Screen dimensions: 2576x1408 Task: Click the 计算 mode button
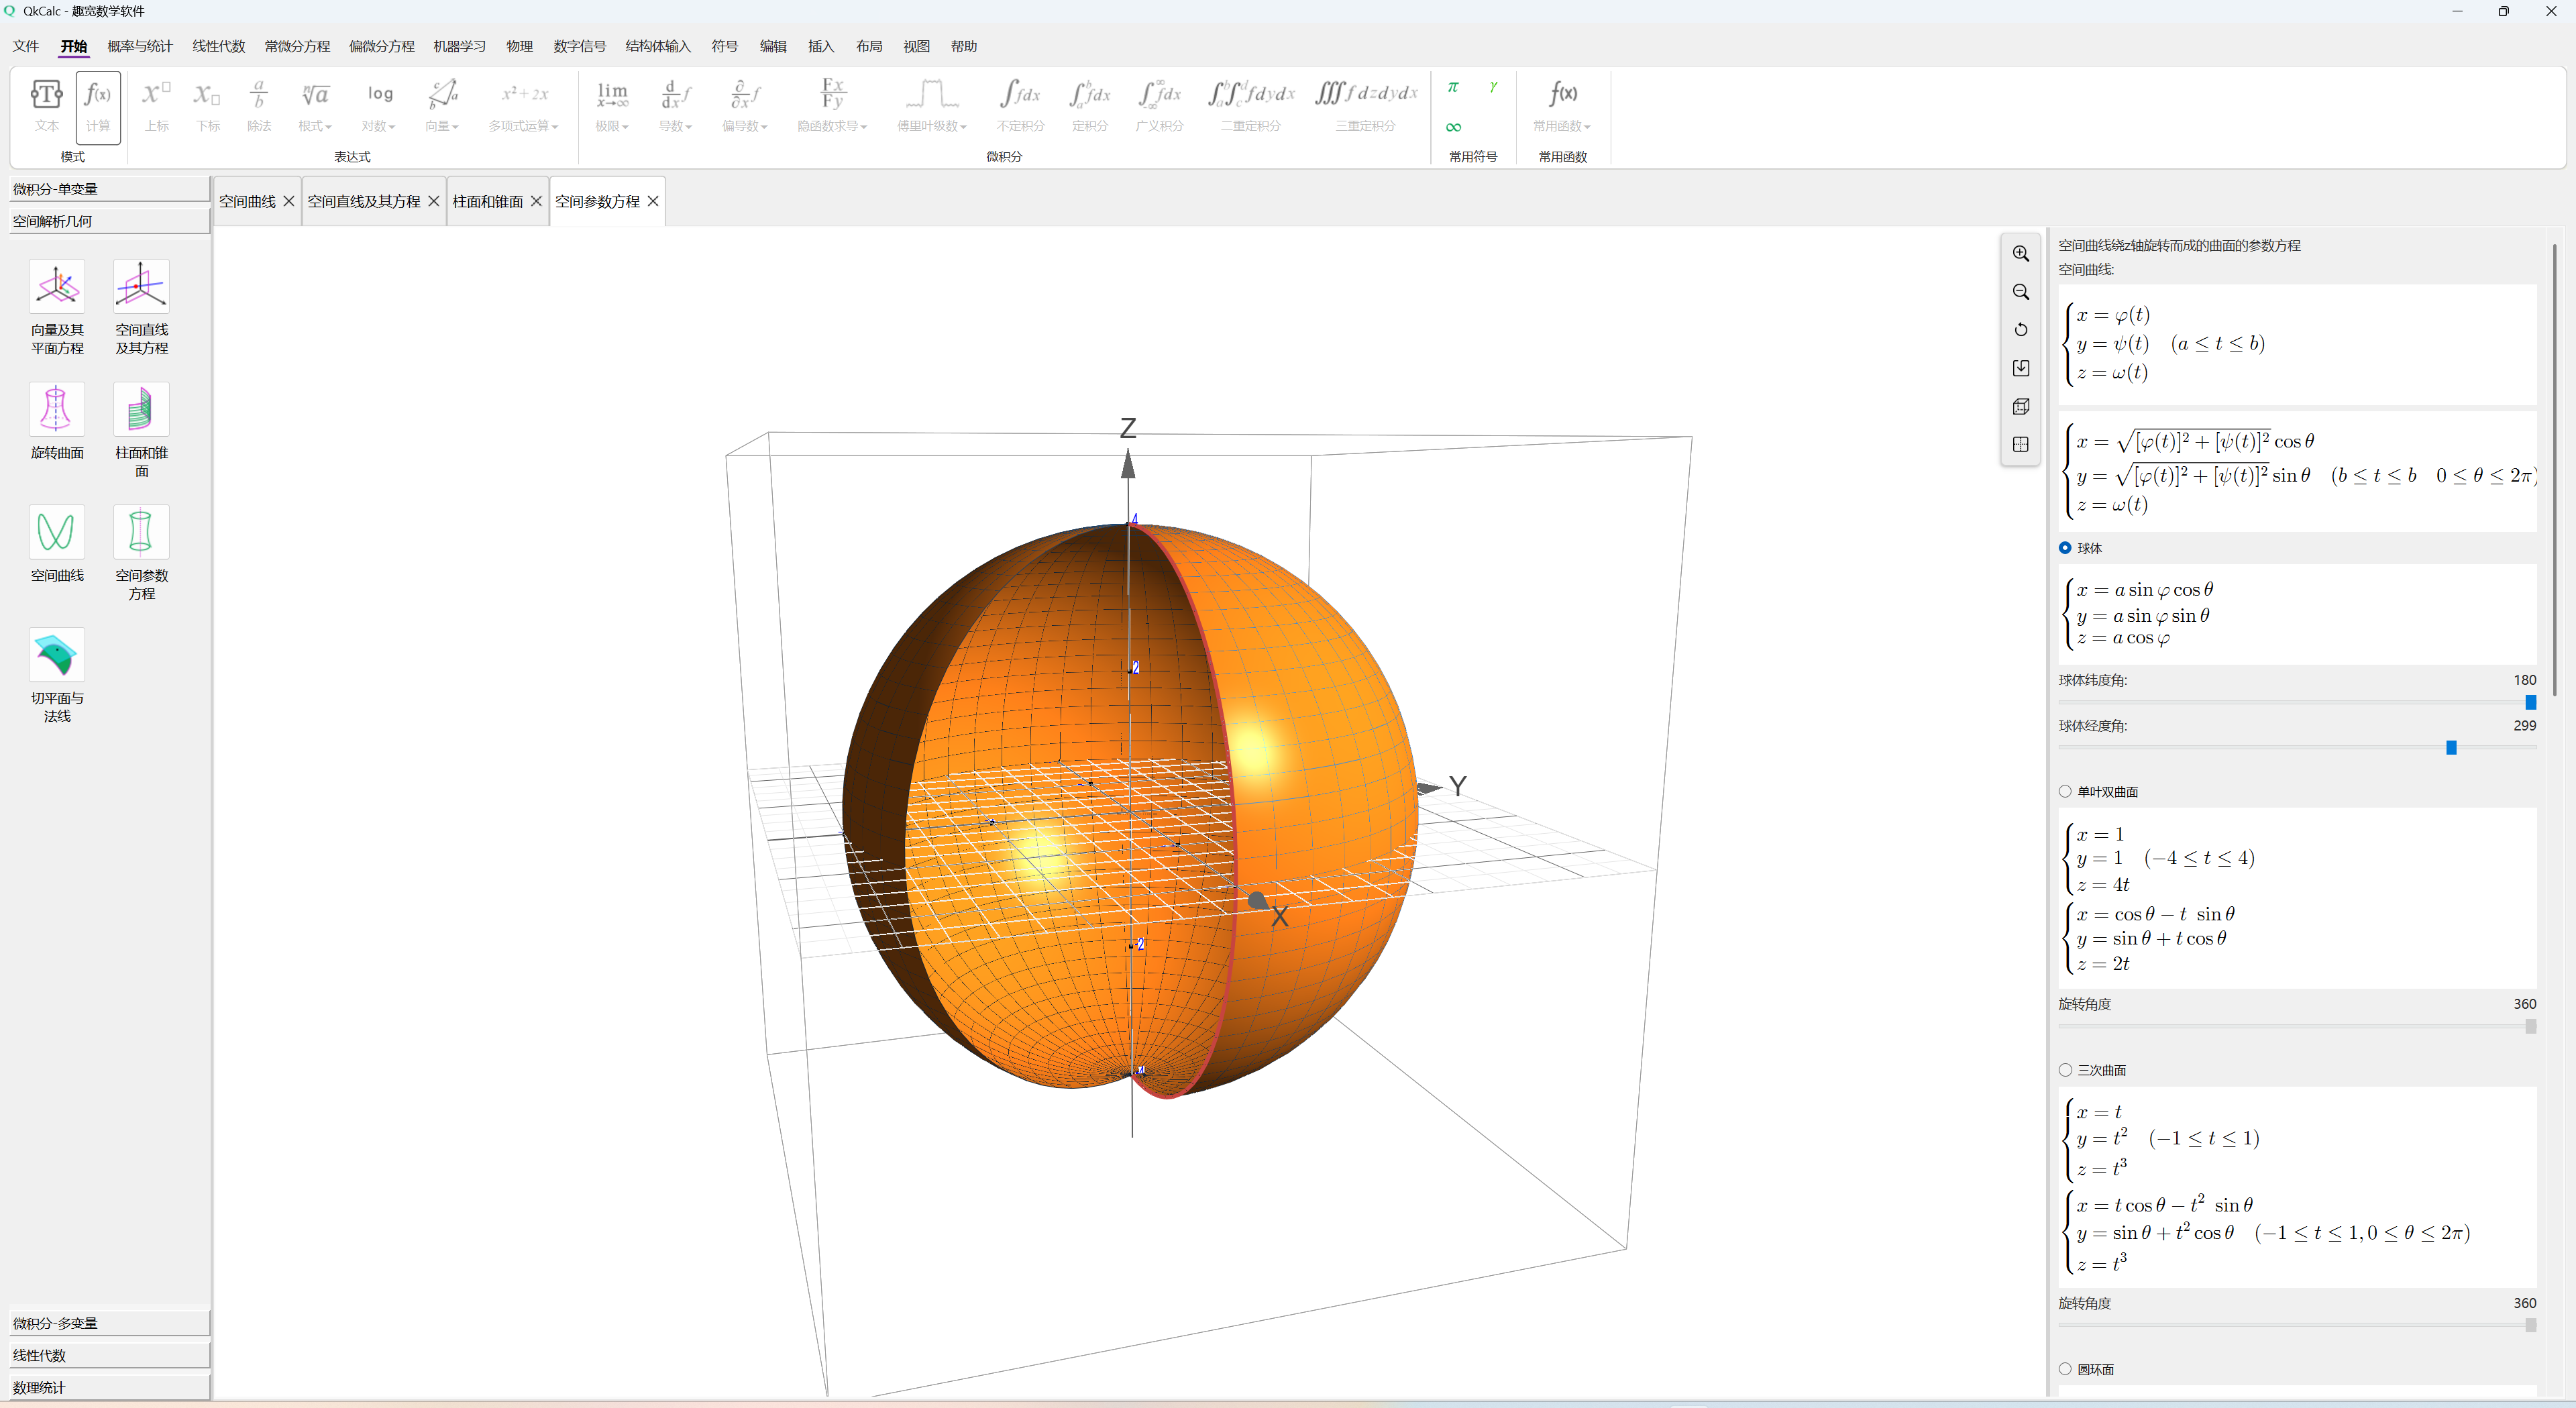click(x=98, y=107)
